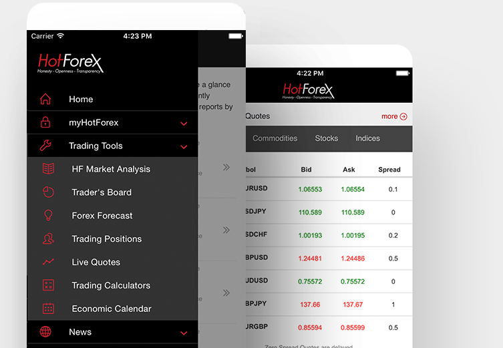Tap ask price 1.24486
Viewport: 503px width, 348px height.
coord(353,258)
